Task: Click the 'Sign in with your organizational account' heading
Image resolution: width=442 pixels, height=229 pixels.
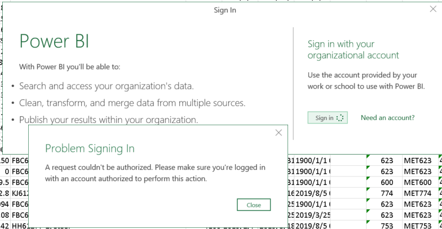Action: pyautogui.click(x=353, y=50)
